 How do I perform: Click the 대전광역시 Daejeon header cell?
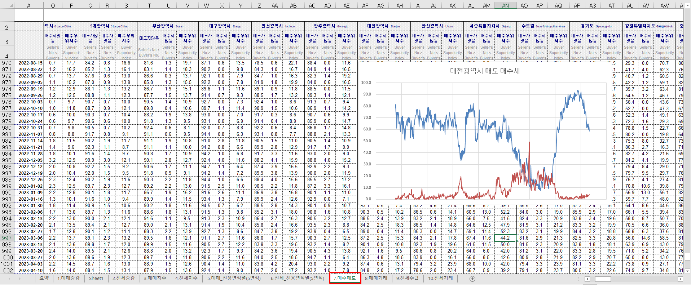pyautogui.click(x=384, y=26)
